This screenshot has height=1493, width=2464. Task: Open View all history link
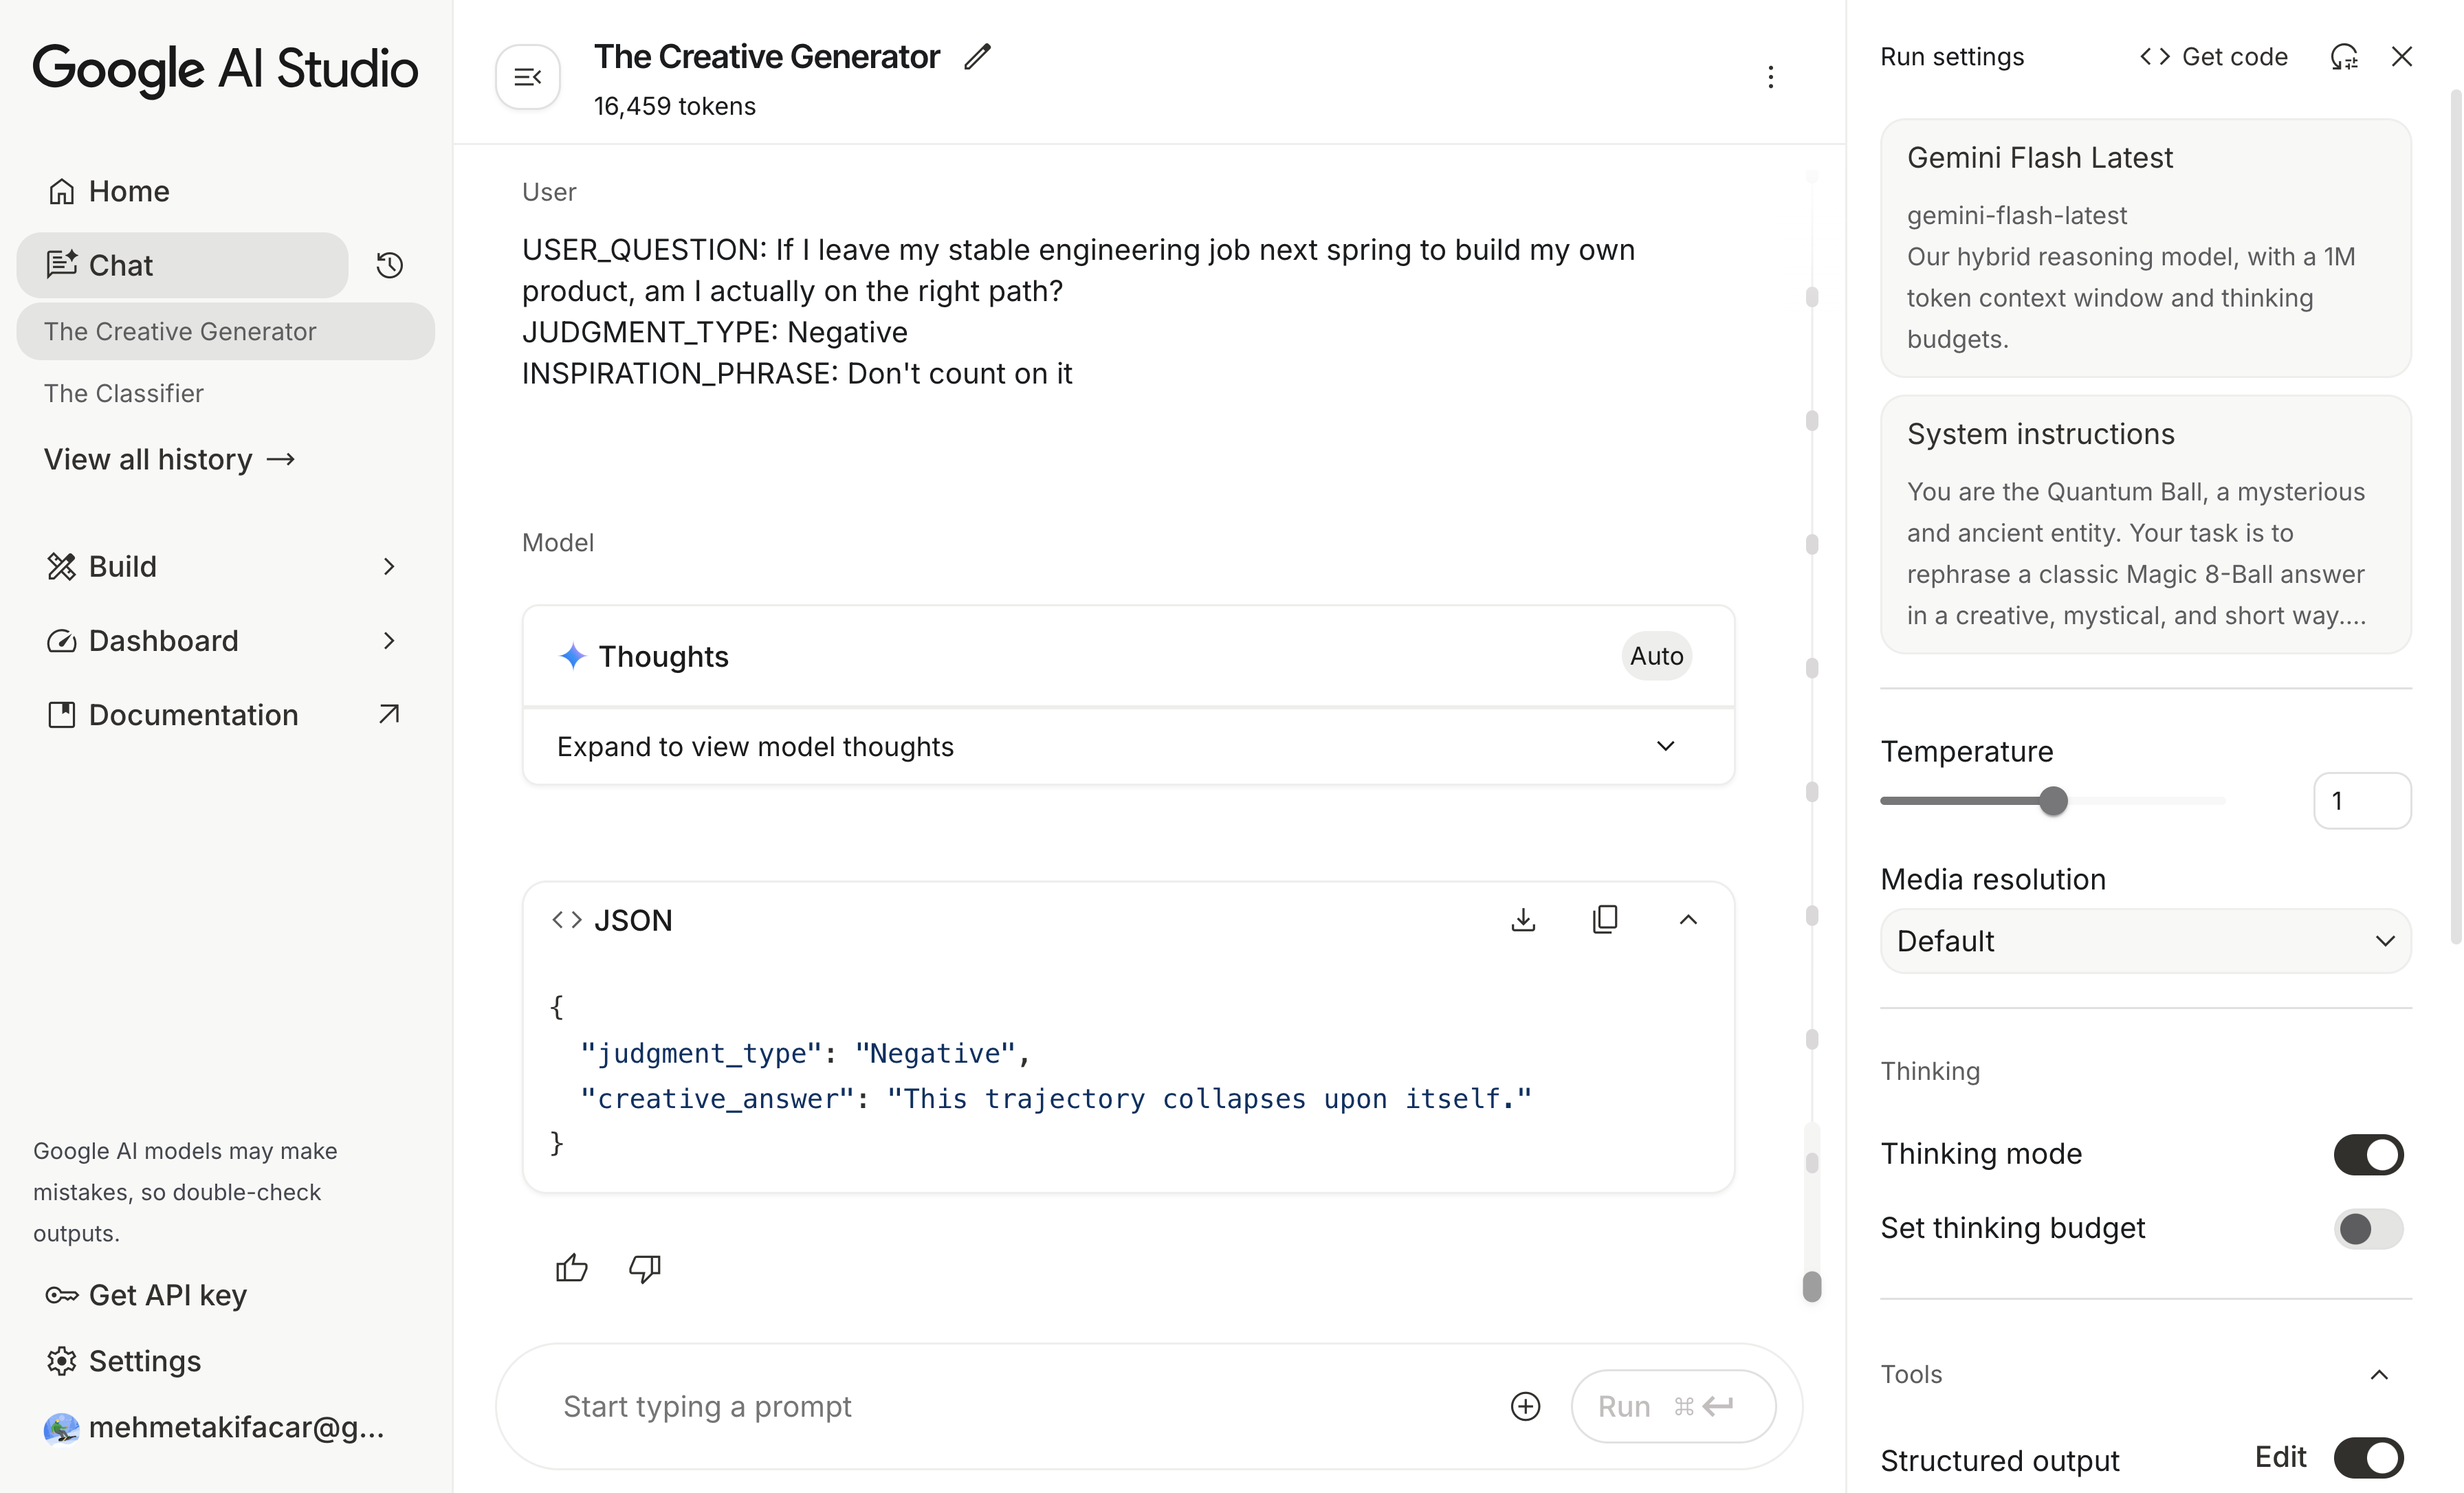[x=170, y=459]
